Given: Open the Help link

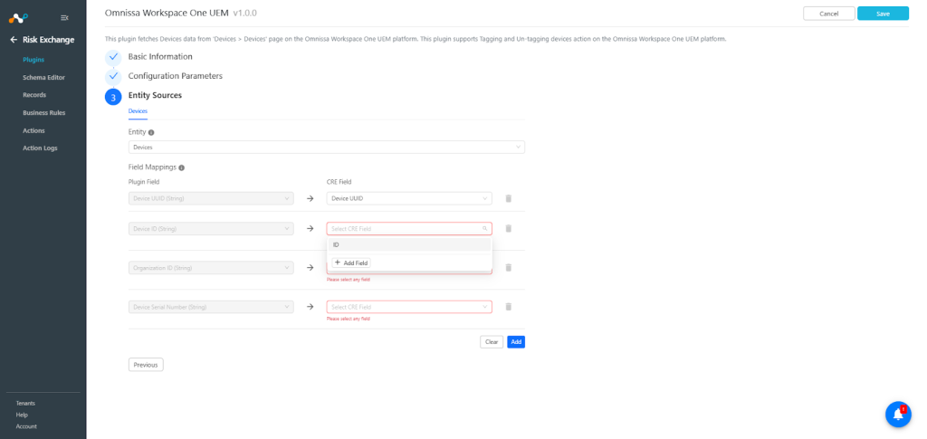Looking at the screenshot, I should [22, 415].
